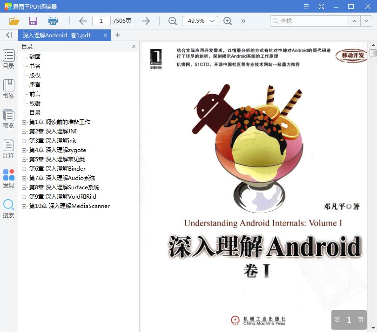Viewport: 377px width, 332px height.
Task: Click scrollbar up arrow of document
Action: pos(373,45)
